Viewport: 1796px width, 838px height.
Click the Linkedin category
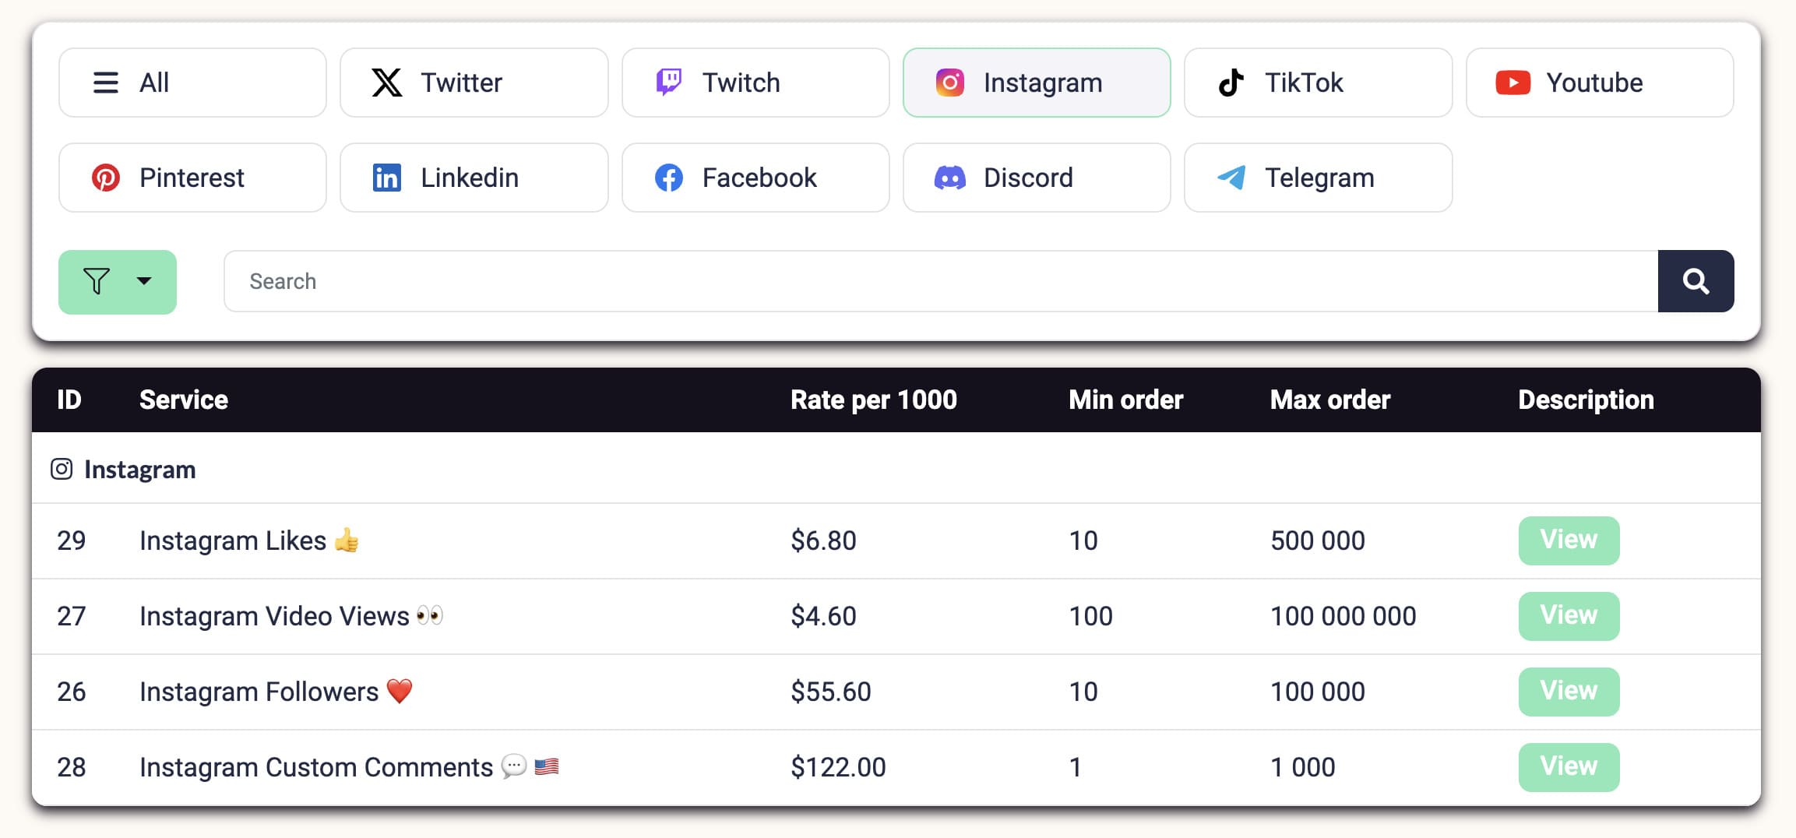pos(474,178)
